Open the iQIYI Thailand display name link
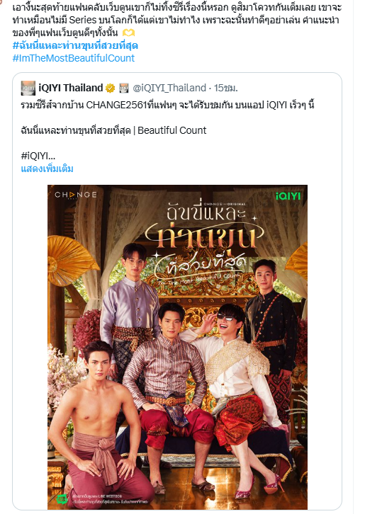Image resolution: width=365 pixels, height=514 pixels. [71, 88]
